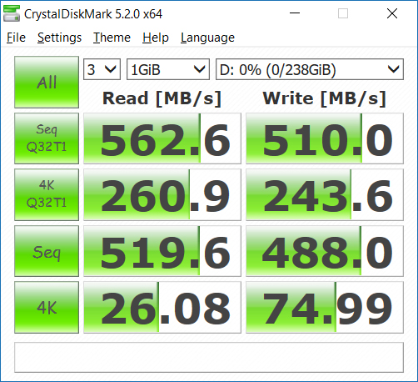Open the Language menu

click(207, 38)
